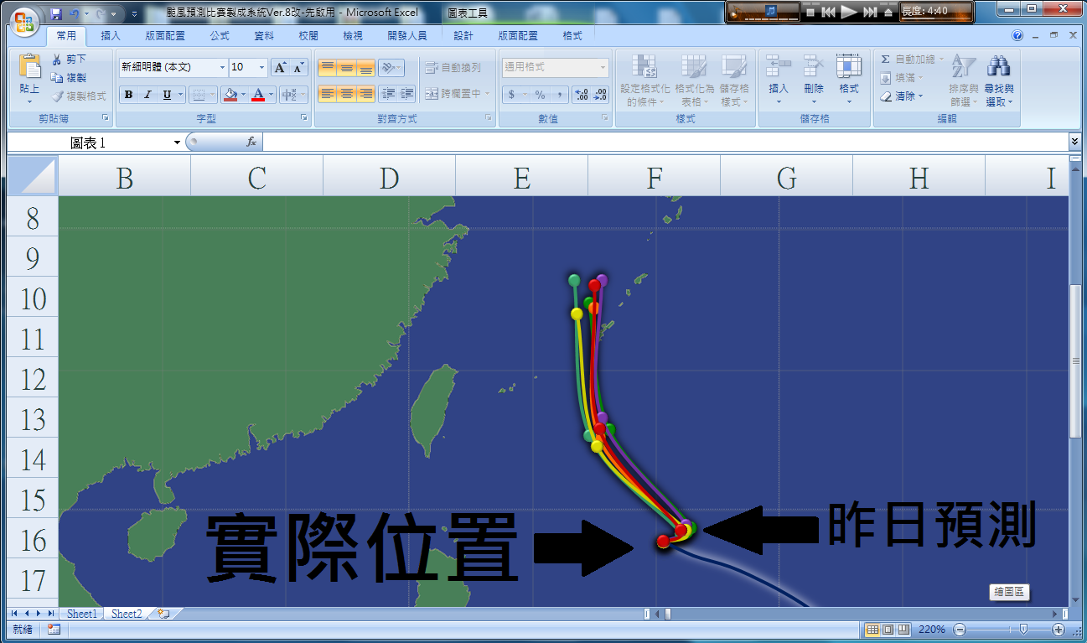Click the Increase Font Size icon
1087x643 pixels.
click(281, 67)
